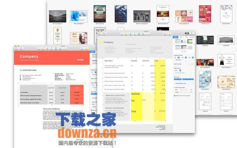The width and height of the screenshot is (237, 148).
Task: Open Zoom dropdown in invoice window toolbar
Action: point(104,33)
